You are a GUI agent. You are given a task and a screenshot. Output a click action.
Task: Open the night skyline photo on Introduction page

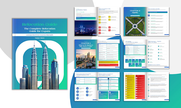(86, 28)
